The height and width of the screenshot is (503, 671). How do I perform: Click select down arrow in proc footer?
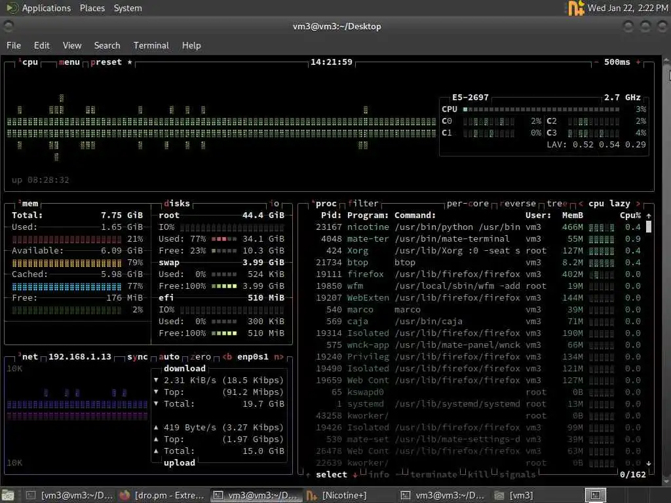[x=355, y=475]
